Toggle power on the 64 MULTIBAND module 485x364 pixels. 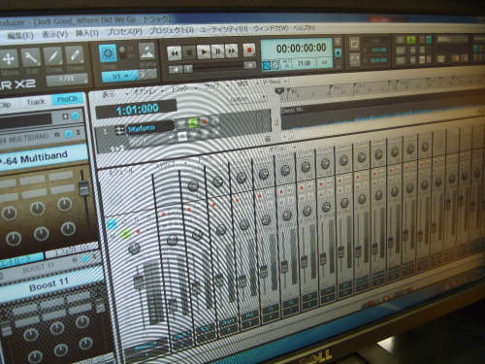[x=69, y=134]
